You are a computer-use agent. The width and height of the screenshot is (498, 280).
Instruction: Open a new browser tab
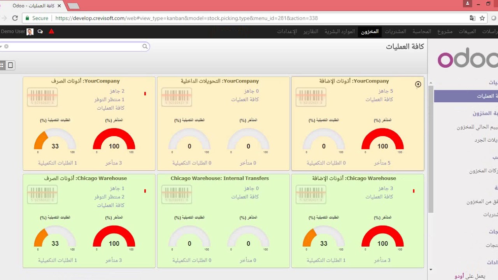coord(73,6)
